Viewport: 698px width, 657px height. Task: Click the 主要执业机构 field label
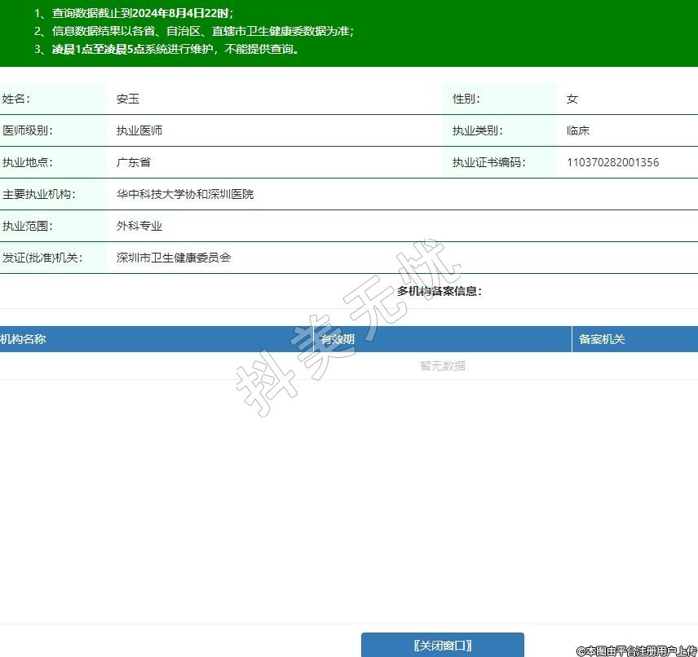(38, 194)
